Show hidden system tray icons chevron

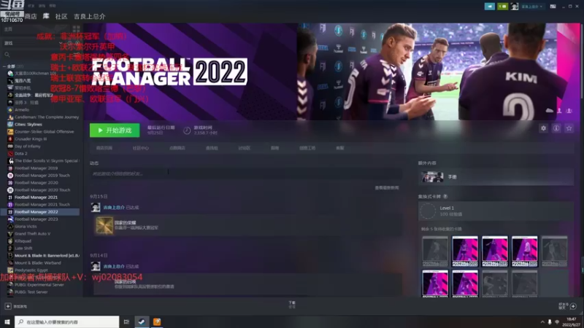coord(542,322)
